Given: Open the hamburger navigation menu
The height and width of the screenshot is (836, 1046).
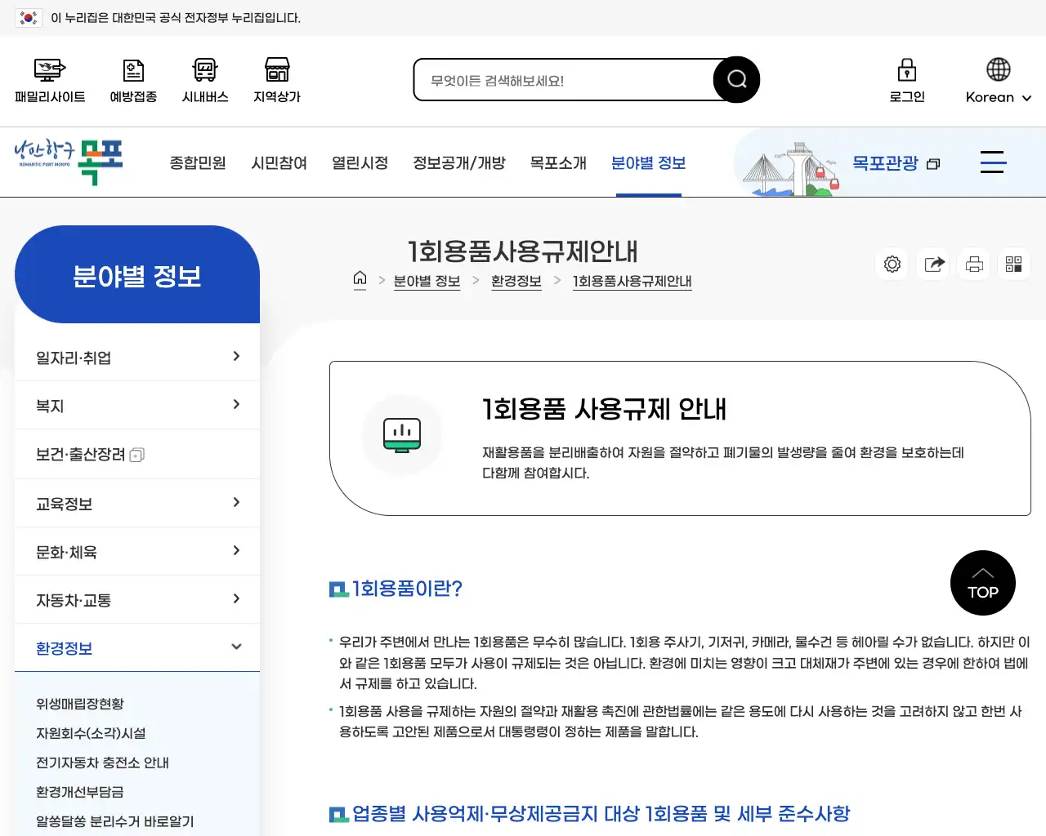Looking at the screenshot, I should tap(993, 162).
